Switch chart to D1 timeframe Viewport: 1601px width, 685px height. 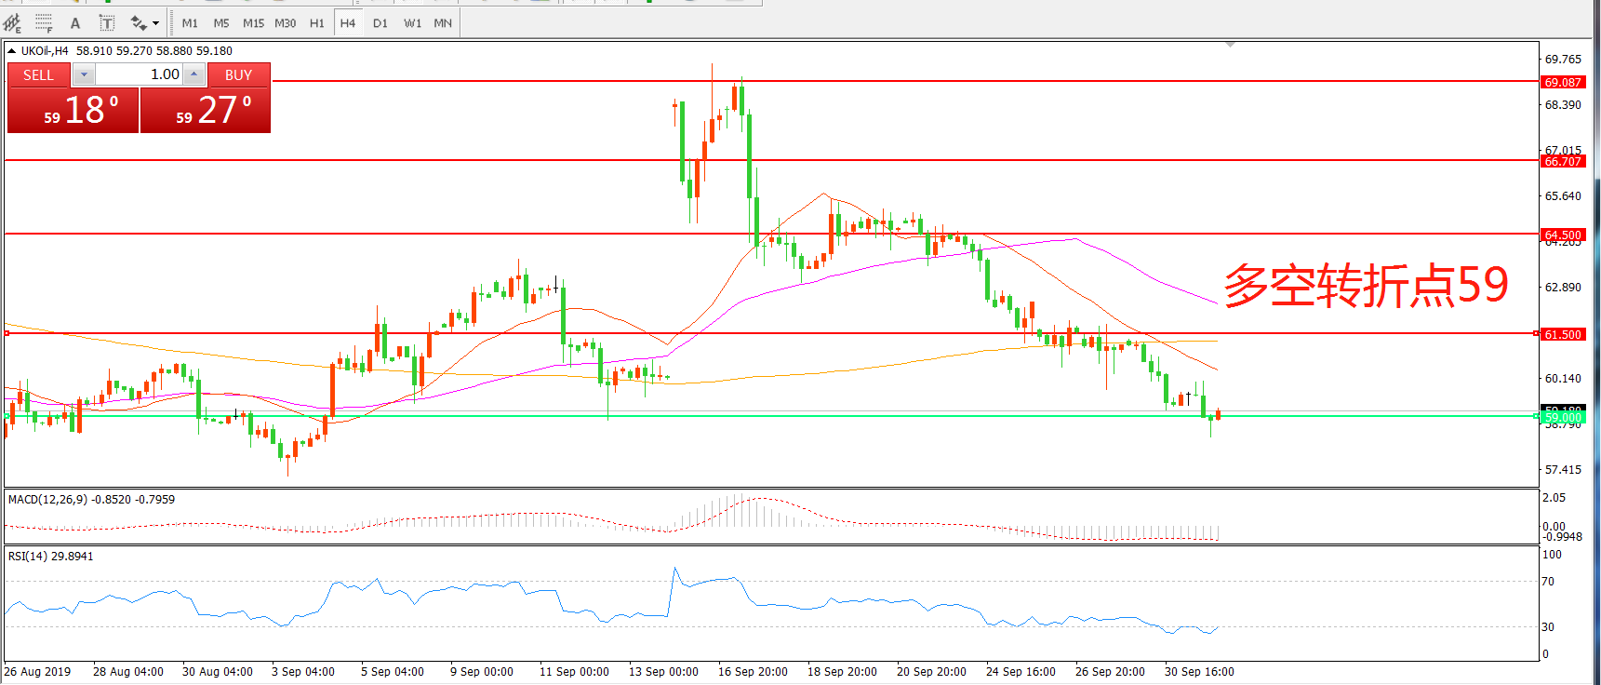[x=380, y=22]
